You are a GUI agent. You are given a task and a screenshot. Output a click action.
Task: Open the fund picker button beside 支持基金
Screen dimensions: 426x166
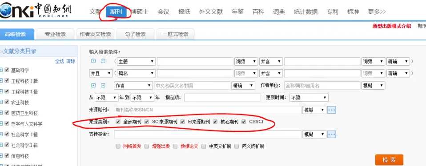(x=332, y=134)
